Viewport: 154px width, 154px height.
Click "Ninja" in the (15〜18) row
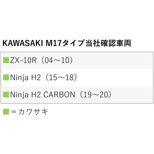[19, 78]
